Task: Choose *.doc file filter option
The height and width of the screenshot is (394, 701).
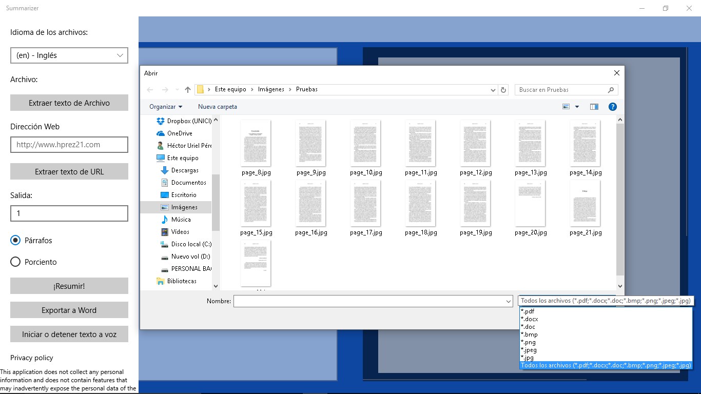Action: 606,327
